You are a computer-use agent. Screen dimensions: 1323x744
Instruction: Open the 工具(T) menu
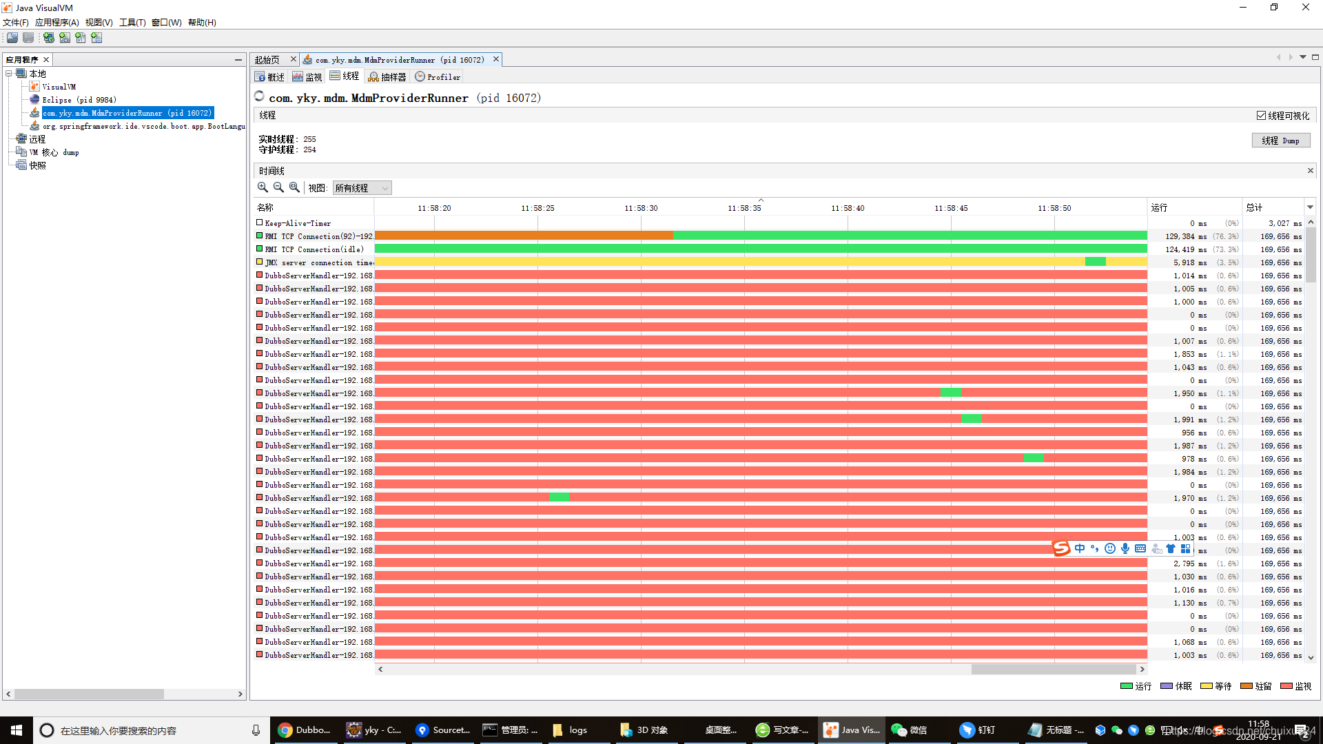[132, 22]
